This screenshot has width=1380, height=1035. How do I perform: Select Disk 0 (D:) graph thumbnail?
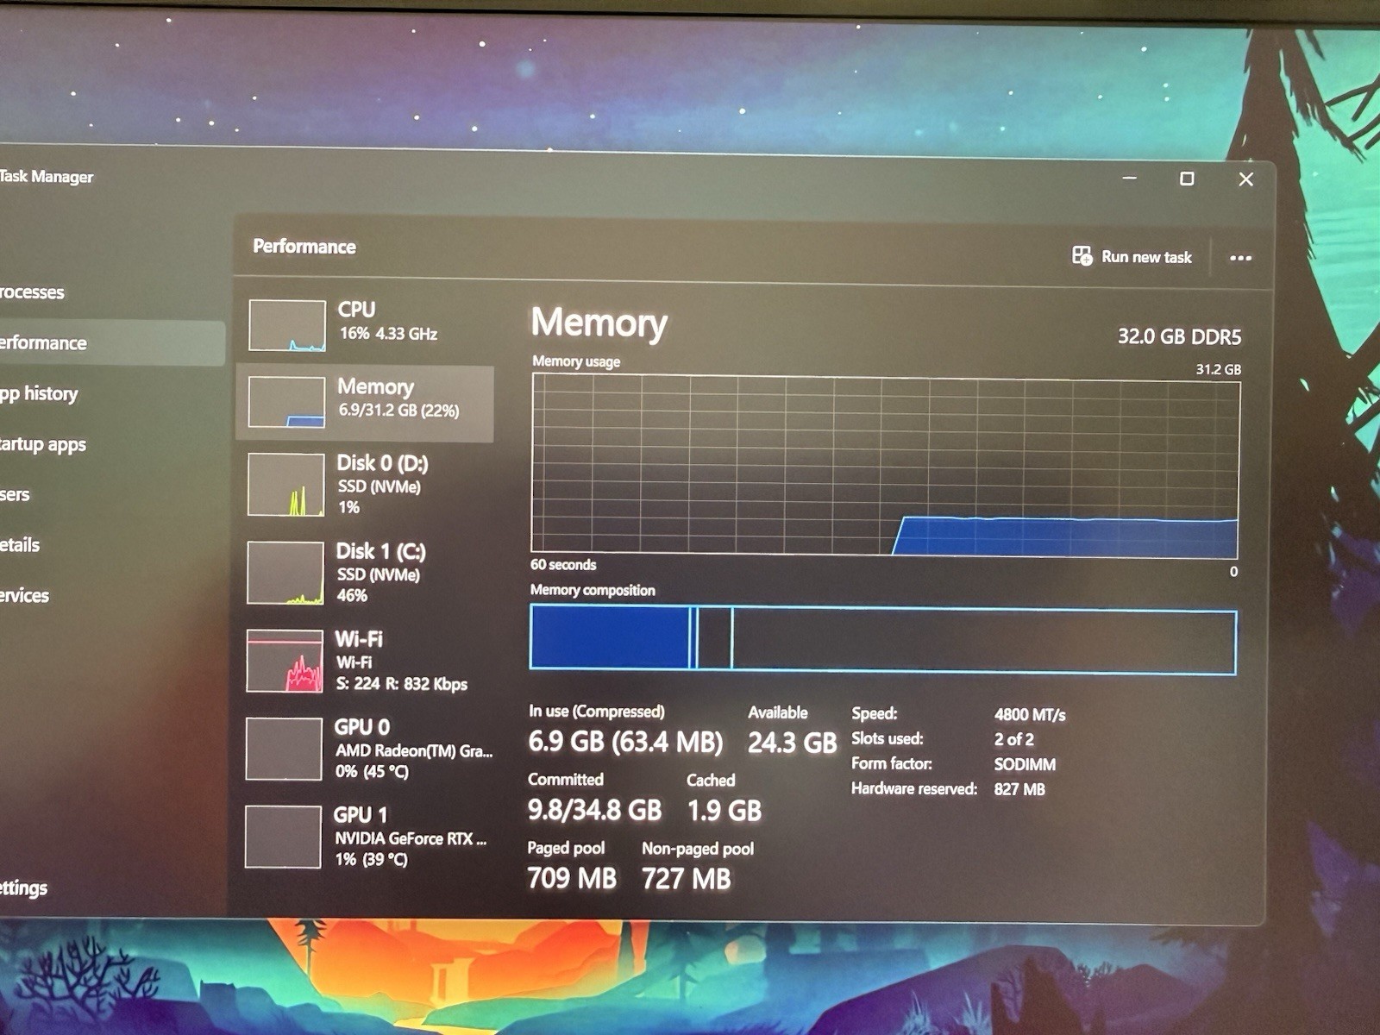285,485
